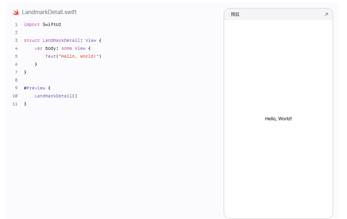Click line number 9 in gutter
This screenshot has width=347, height=219.
(x=16, y=88)
